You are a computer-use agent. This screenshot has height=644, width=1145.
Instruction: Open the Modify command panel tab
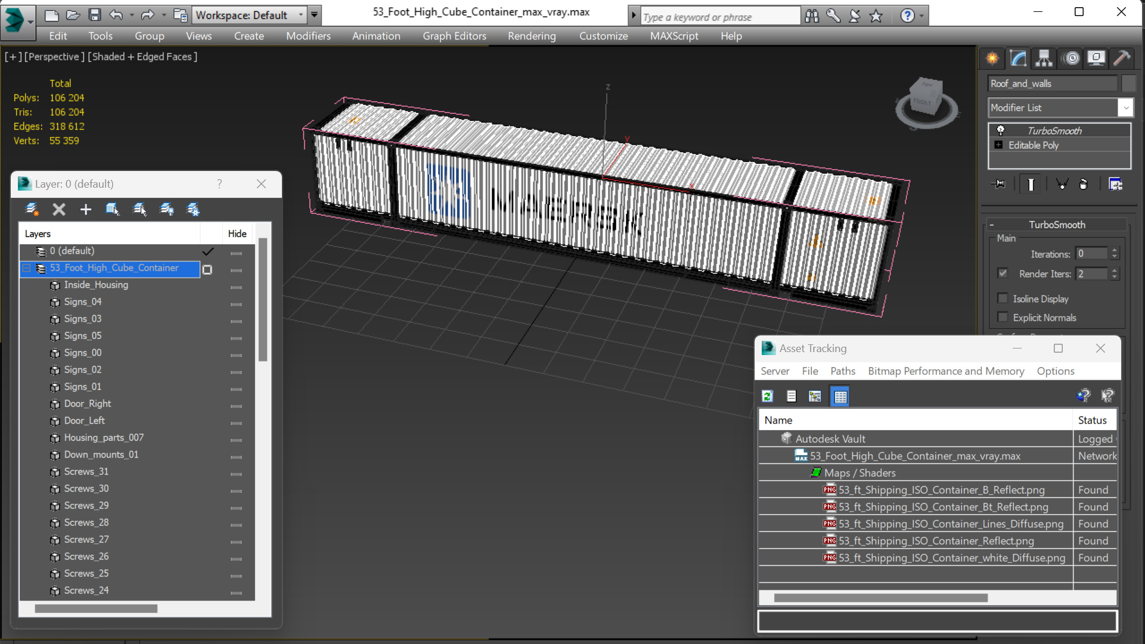click(1018, 58)
